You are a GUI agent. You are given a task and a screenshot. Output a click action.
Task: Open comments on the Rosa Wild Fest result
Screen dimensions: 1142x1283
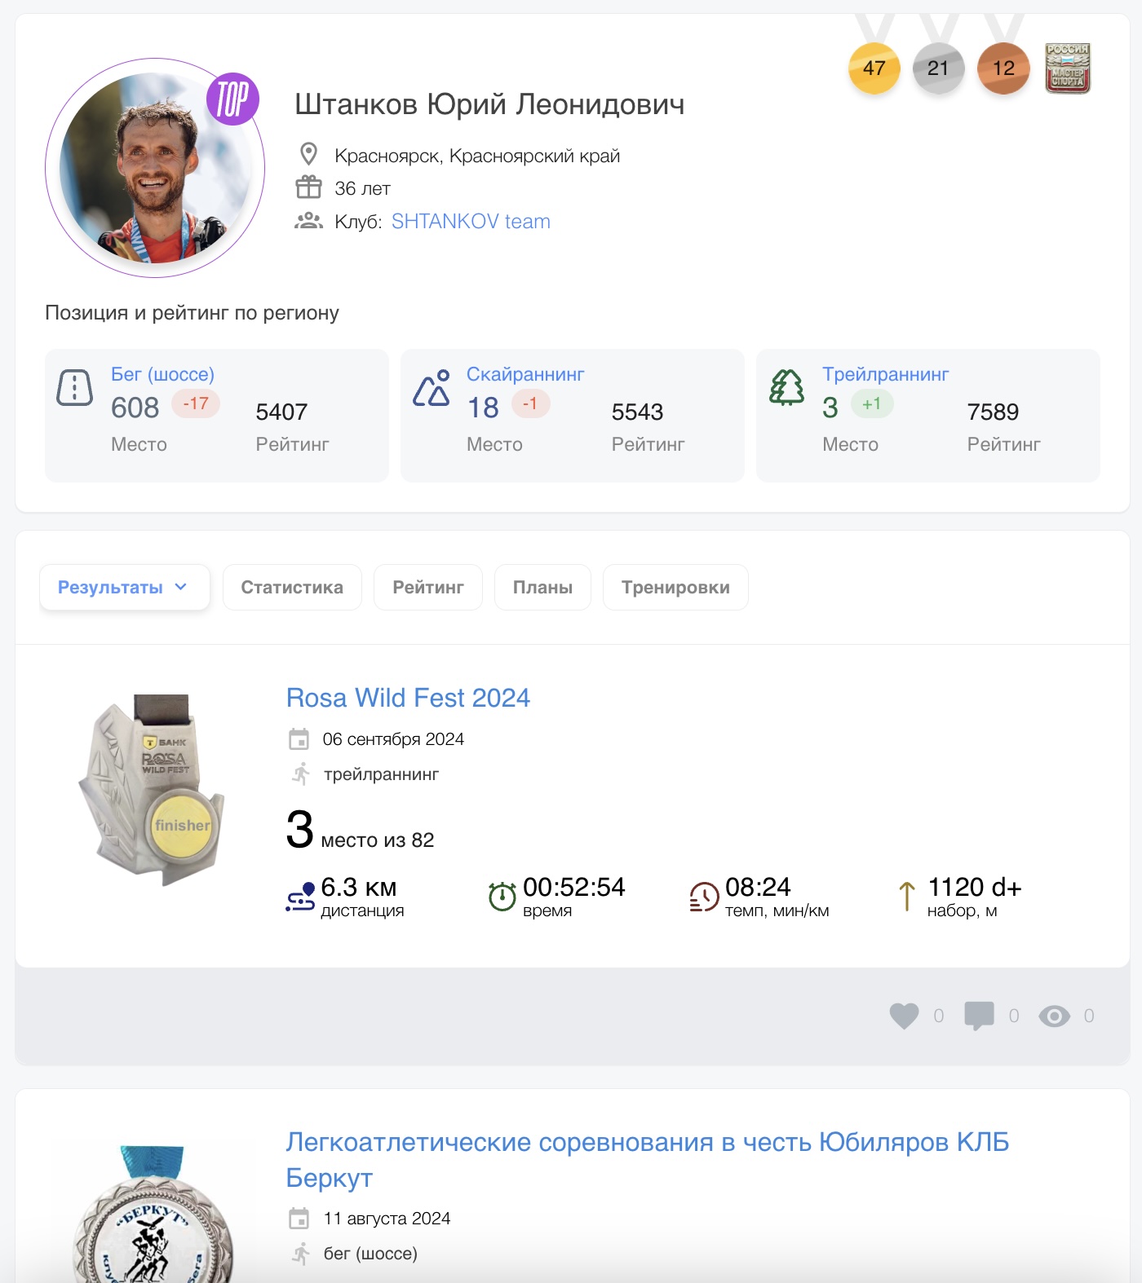979,1016
